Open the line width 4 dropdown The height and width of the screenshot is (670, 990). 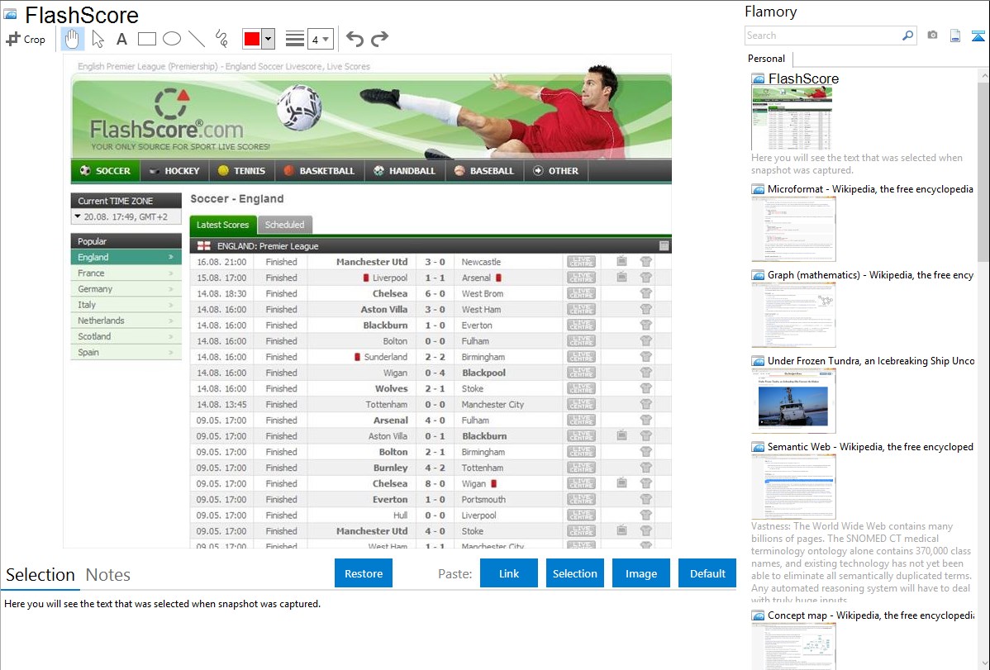[320, 39]
